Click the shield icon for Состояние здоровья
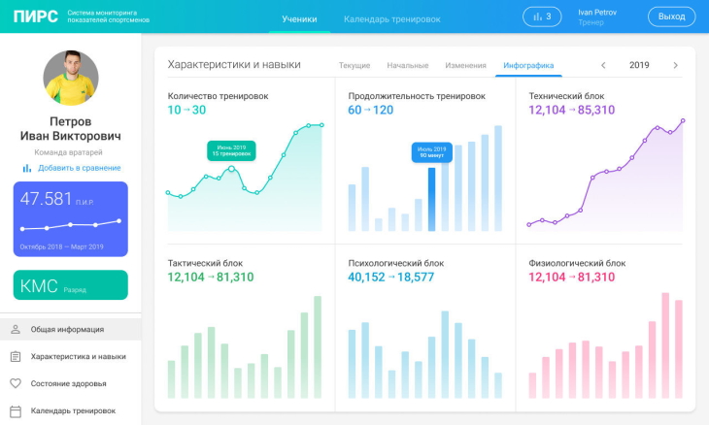The height and width of the screenshot is (425, 709). (16, 383)
